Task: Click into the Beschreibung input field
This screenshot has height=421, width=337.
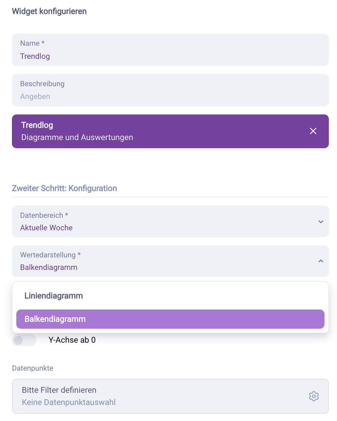Action: click(x=170, y=96)
